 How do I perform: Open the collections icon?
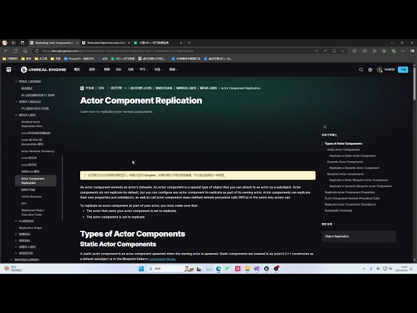(x=384, y=51)
